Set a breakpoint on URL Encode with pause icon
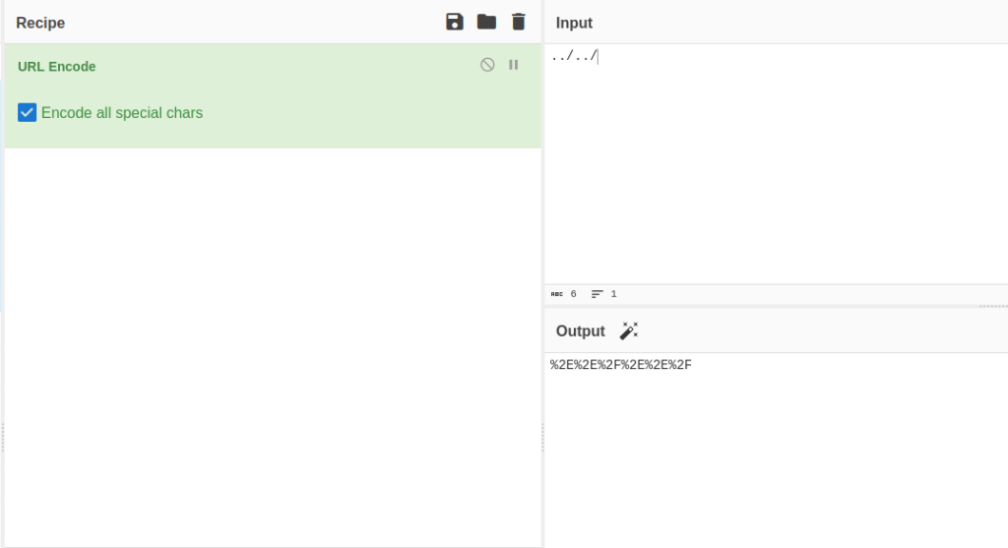Screen dimensions: 1008x548 pyautogui.click(x=513, y=65)
